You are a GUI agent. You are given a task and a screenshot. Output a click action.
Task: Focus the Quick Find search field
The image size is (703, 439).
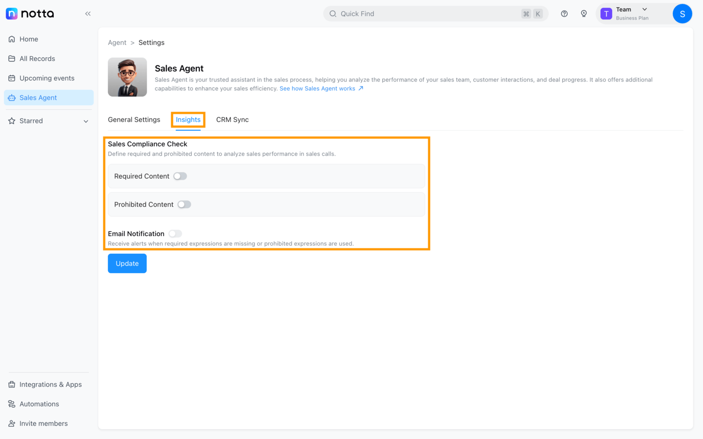pyautogui.click(x=435, y=14)
